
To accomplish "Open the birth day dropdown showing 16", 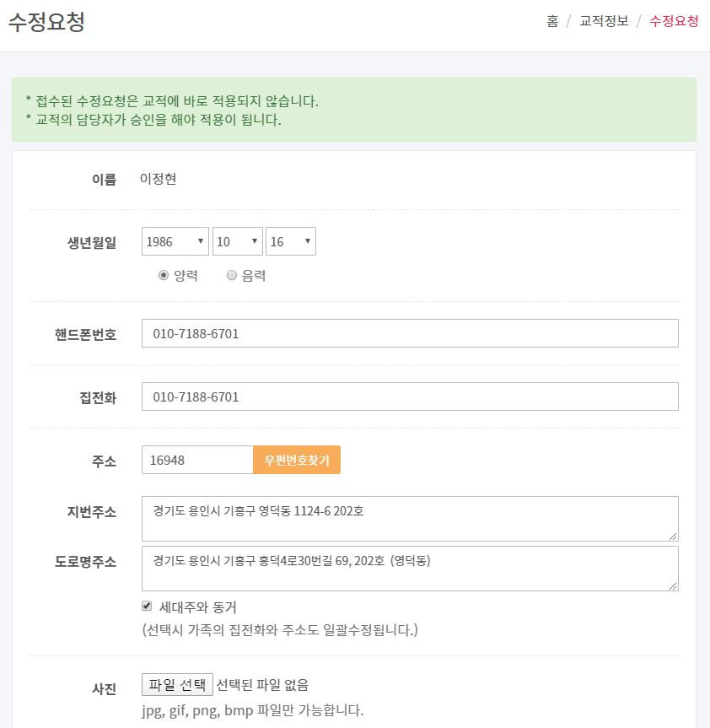I will point(291,241).
